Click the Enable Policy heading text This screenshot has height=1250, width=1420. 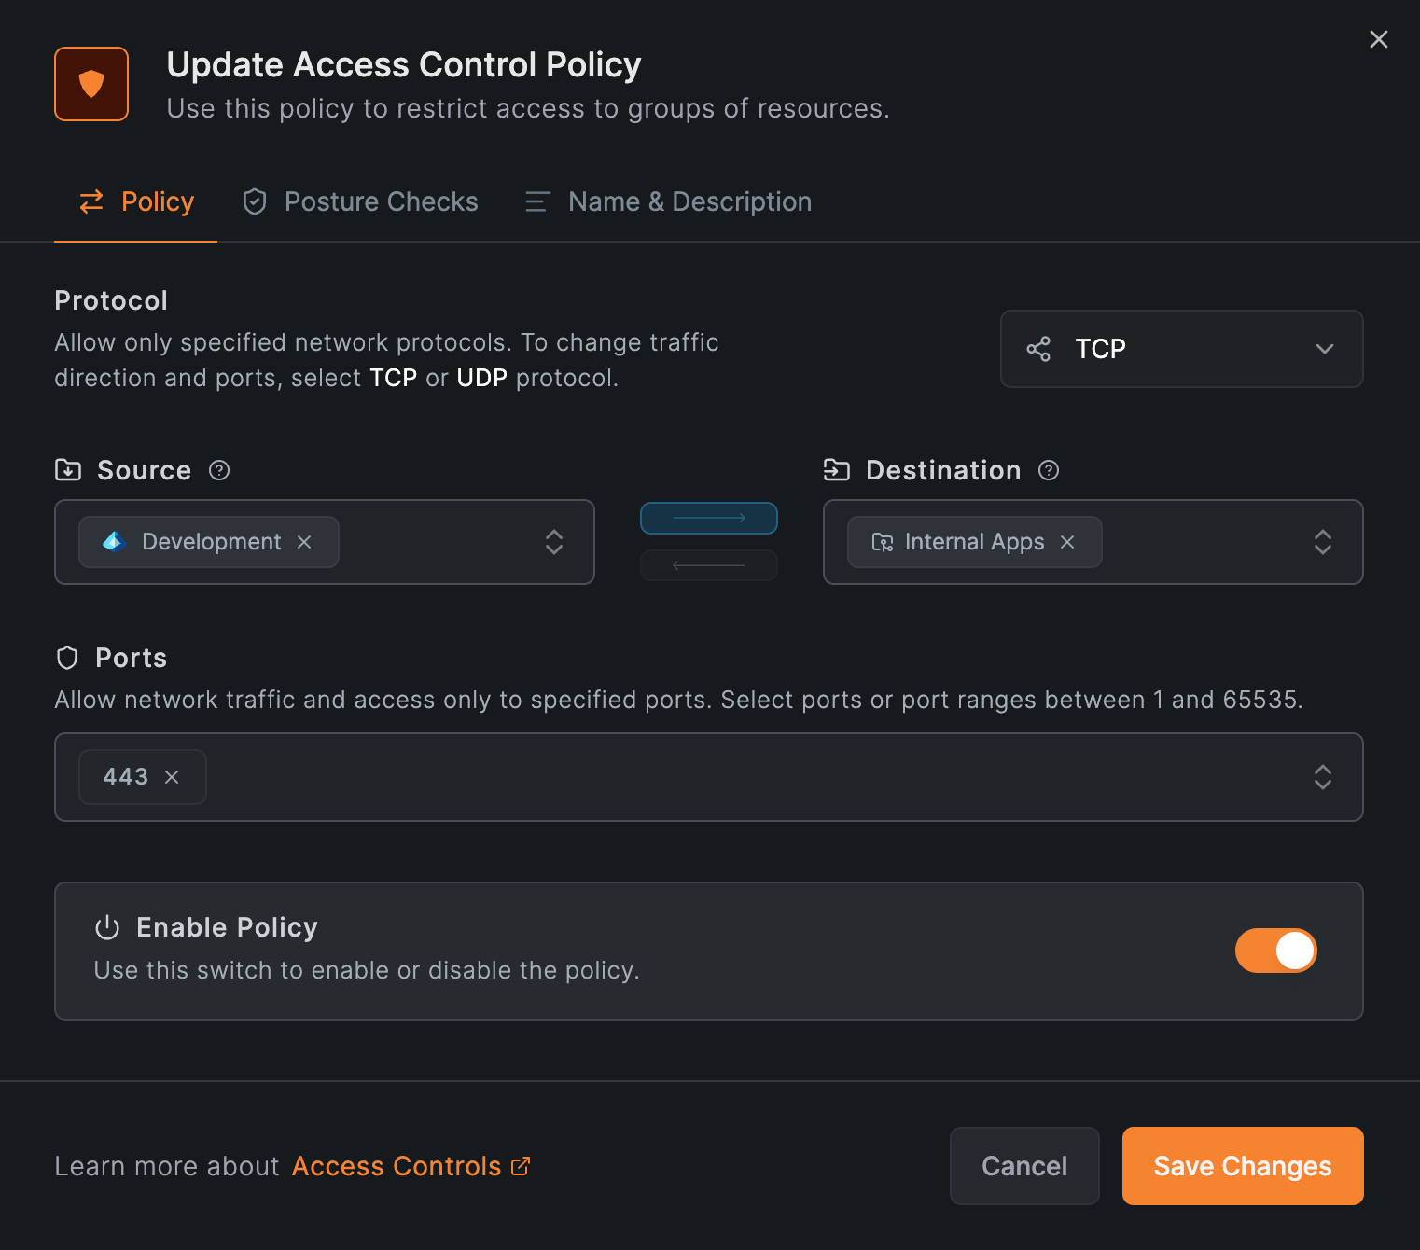click(227, 927)
